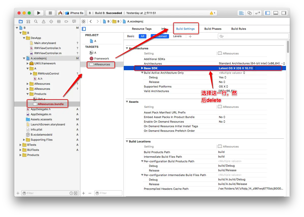
Task: Show the assistant editor
Action: (250, 13)
